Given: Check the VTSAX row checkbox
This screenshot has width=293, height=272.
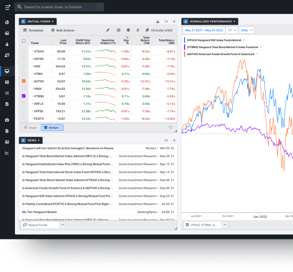Looking at the screenshot, I should pos(24,51).
